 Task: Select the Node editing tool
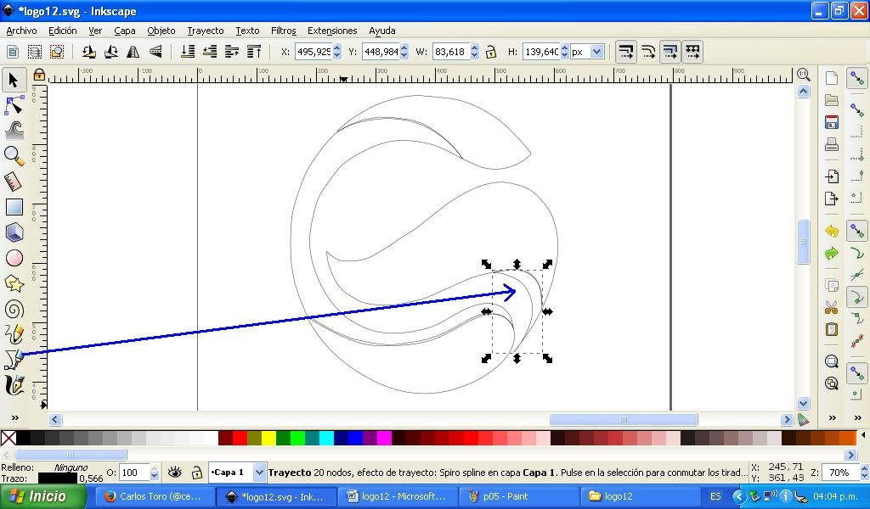tap(14, 105)
